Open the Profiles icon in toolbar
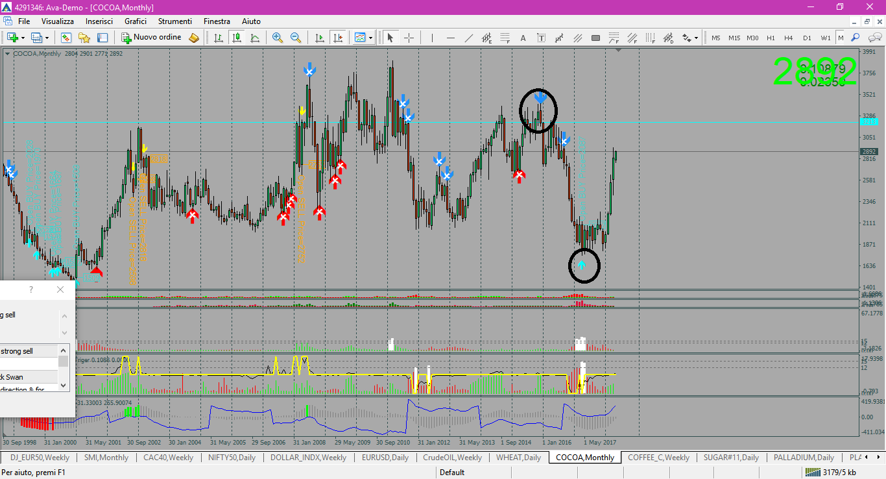 click(x=36, y=38)
